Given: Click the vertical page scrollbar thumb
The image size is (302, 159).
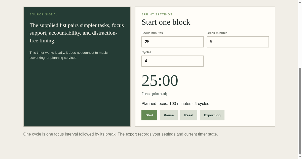Looking at the screenshot, I should [300, 111].
